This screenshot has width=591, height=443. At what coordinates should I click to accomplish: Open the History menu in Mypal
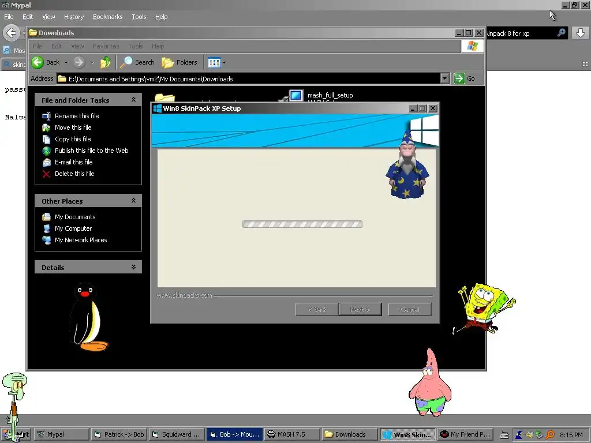74,17
